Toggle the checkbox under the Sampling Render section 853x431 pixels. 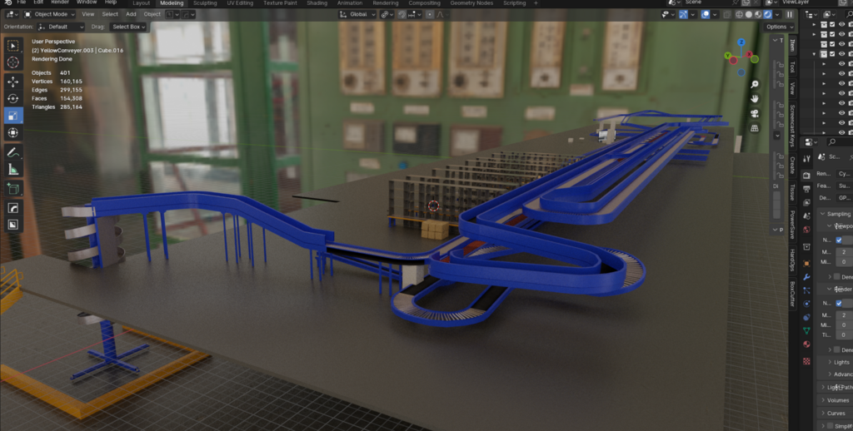point(839,304)
